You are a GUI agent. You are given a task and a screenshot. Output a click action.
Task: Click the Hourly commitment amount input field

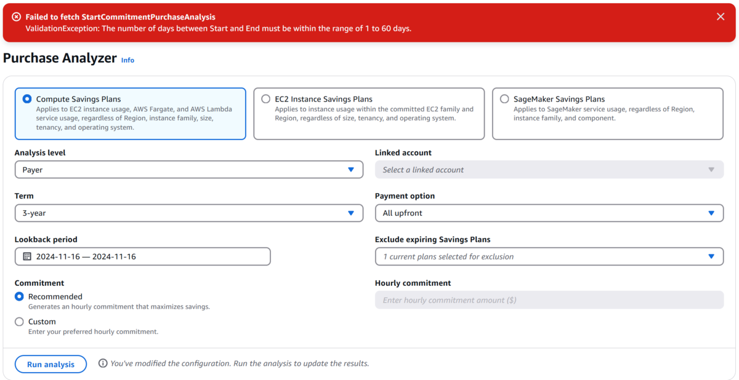pos(549,300)
